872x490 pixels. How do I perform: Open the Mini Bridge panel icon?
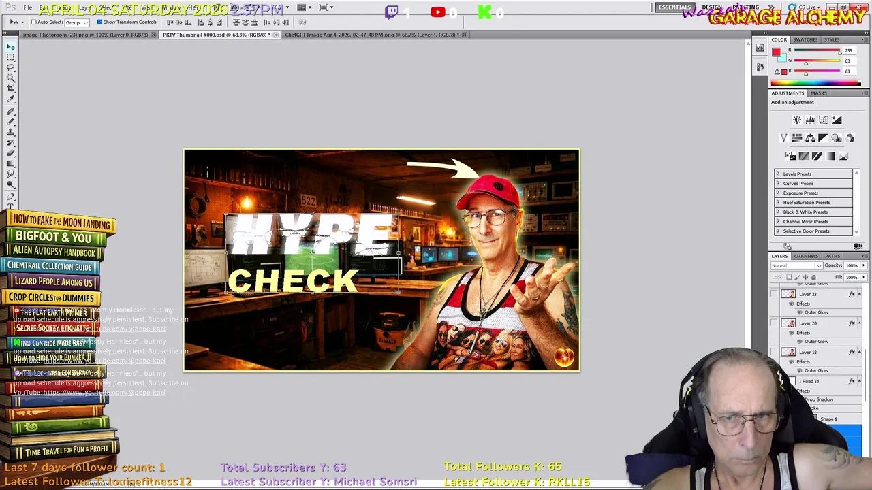coord(760,48)
